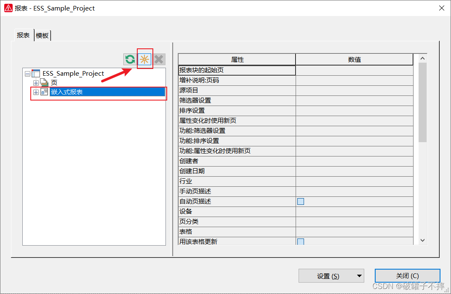Open the 设置 button dropdown arrow
Image resolution: width=451 pixels, height=294 pixels.
[359, 276]
